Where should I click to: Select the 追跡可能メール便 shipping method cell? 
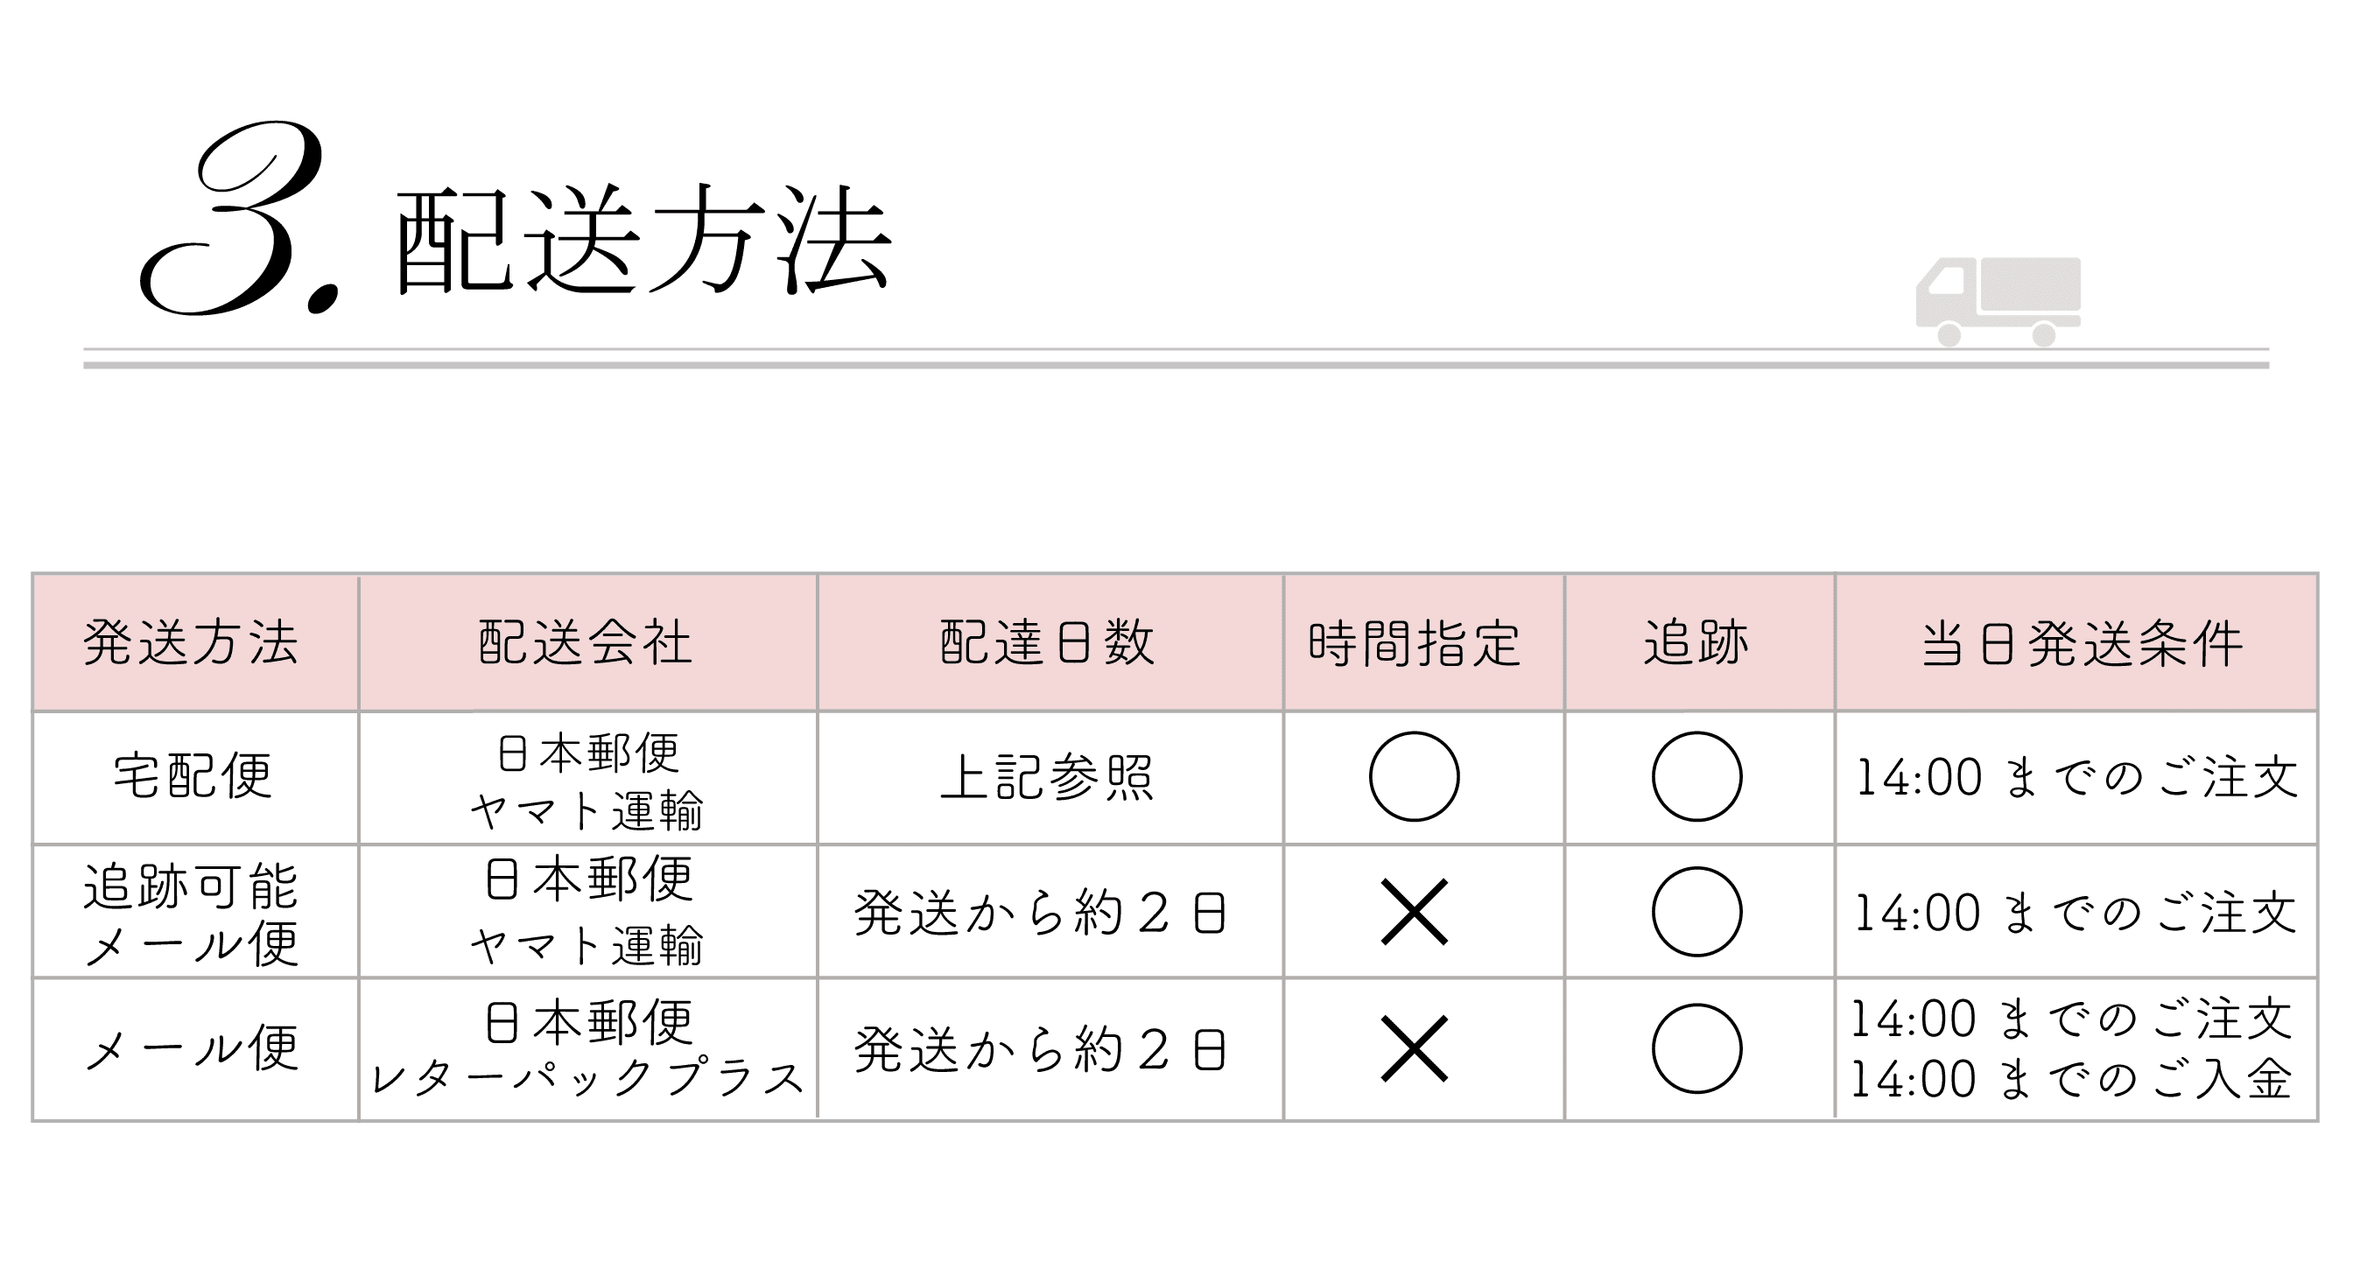192,913
